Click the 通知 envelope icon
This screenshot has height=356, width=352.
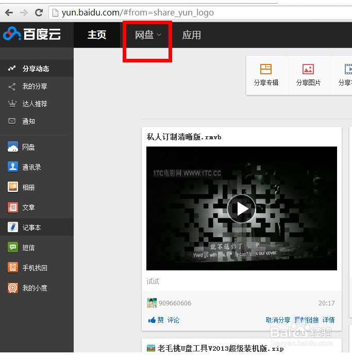click(12, 121)
